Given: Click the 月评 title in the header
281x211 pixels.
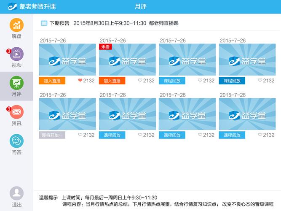Looking at the screenshot, I should coord(141,7).
